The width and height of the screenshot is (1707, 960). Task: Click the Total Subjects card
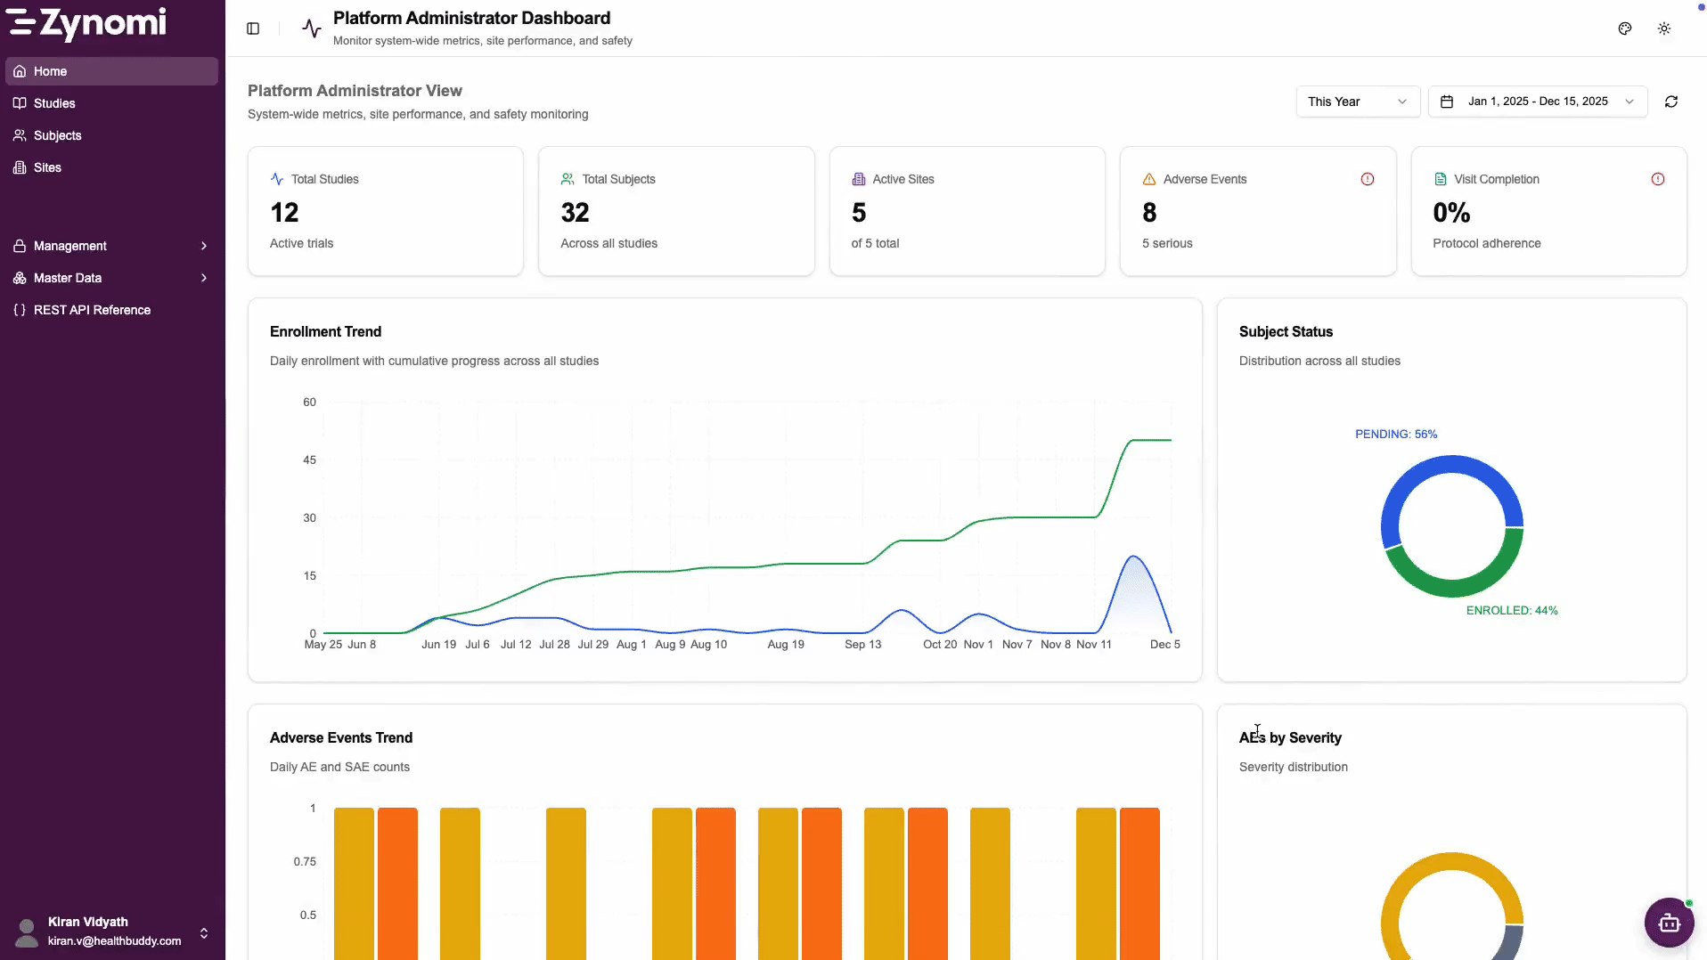click(x=676, y=211)
